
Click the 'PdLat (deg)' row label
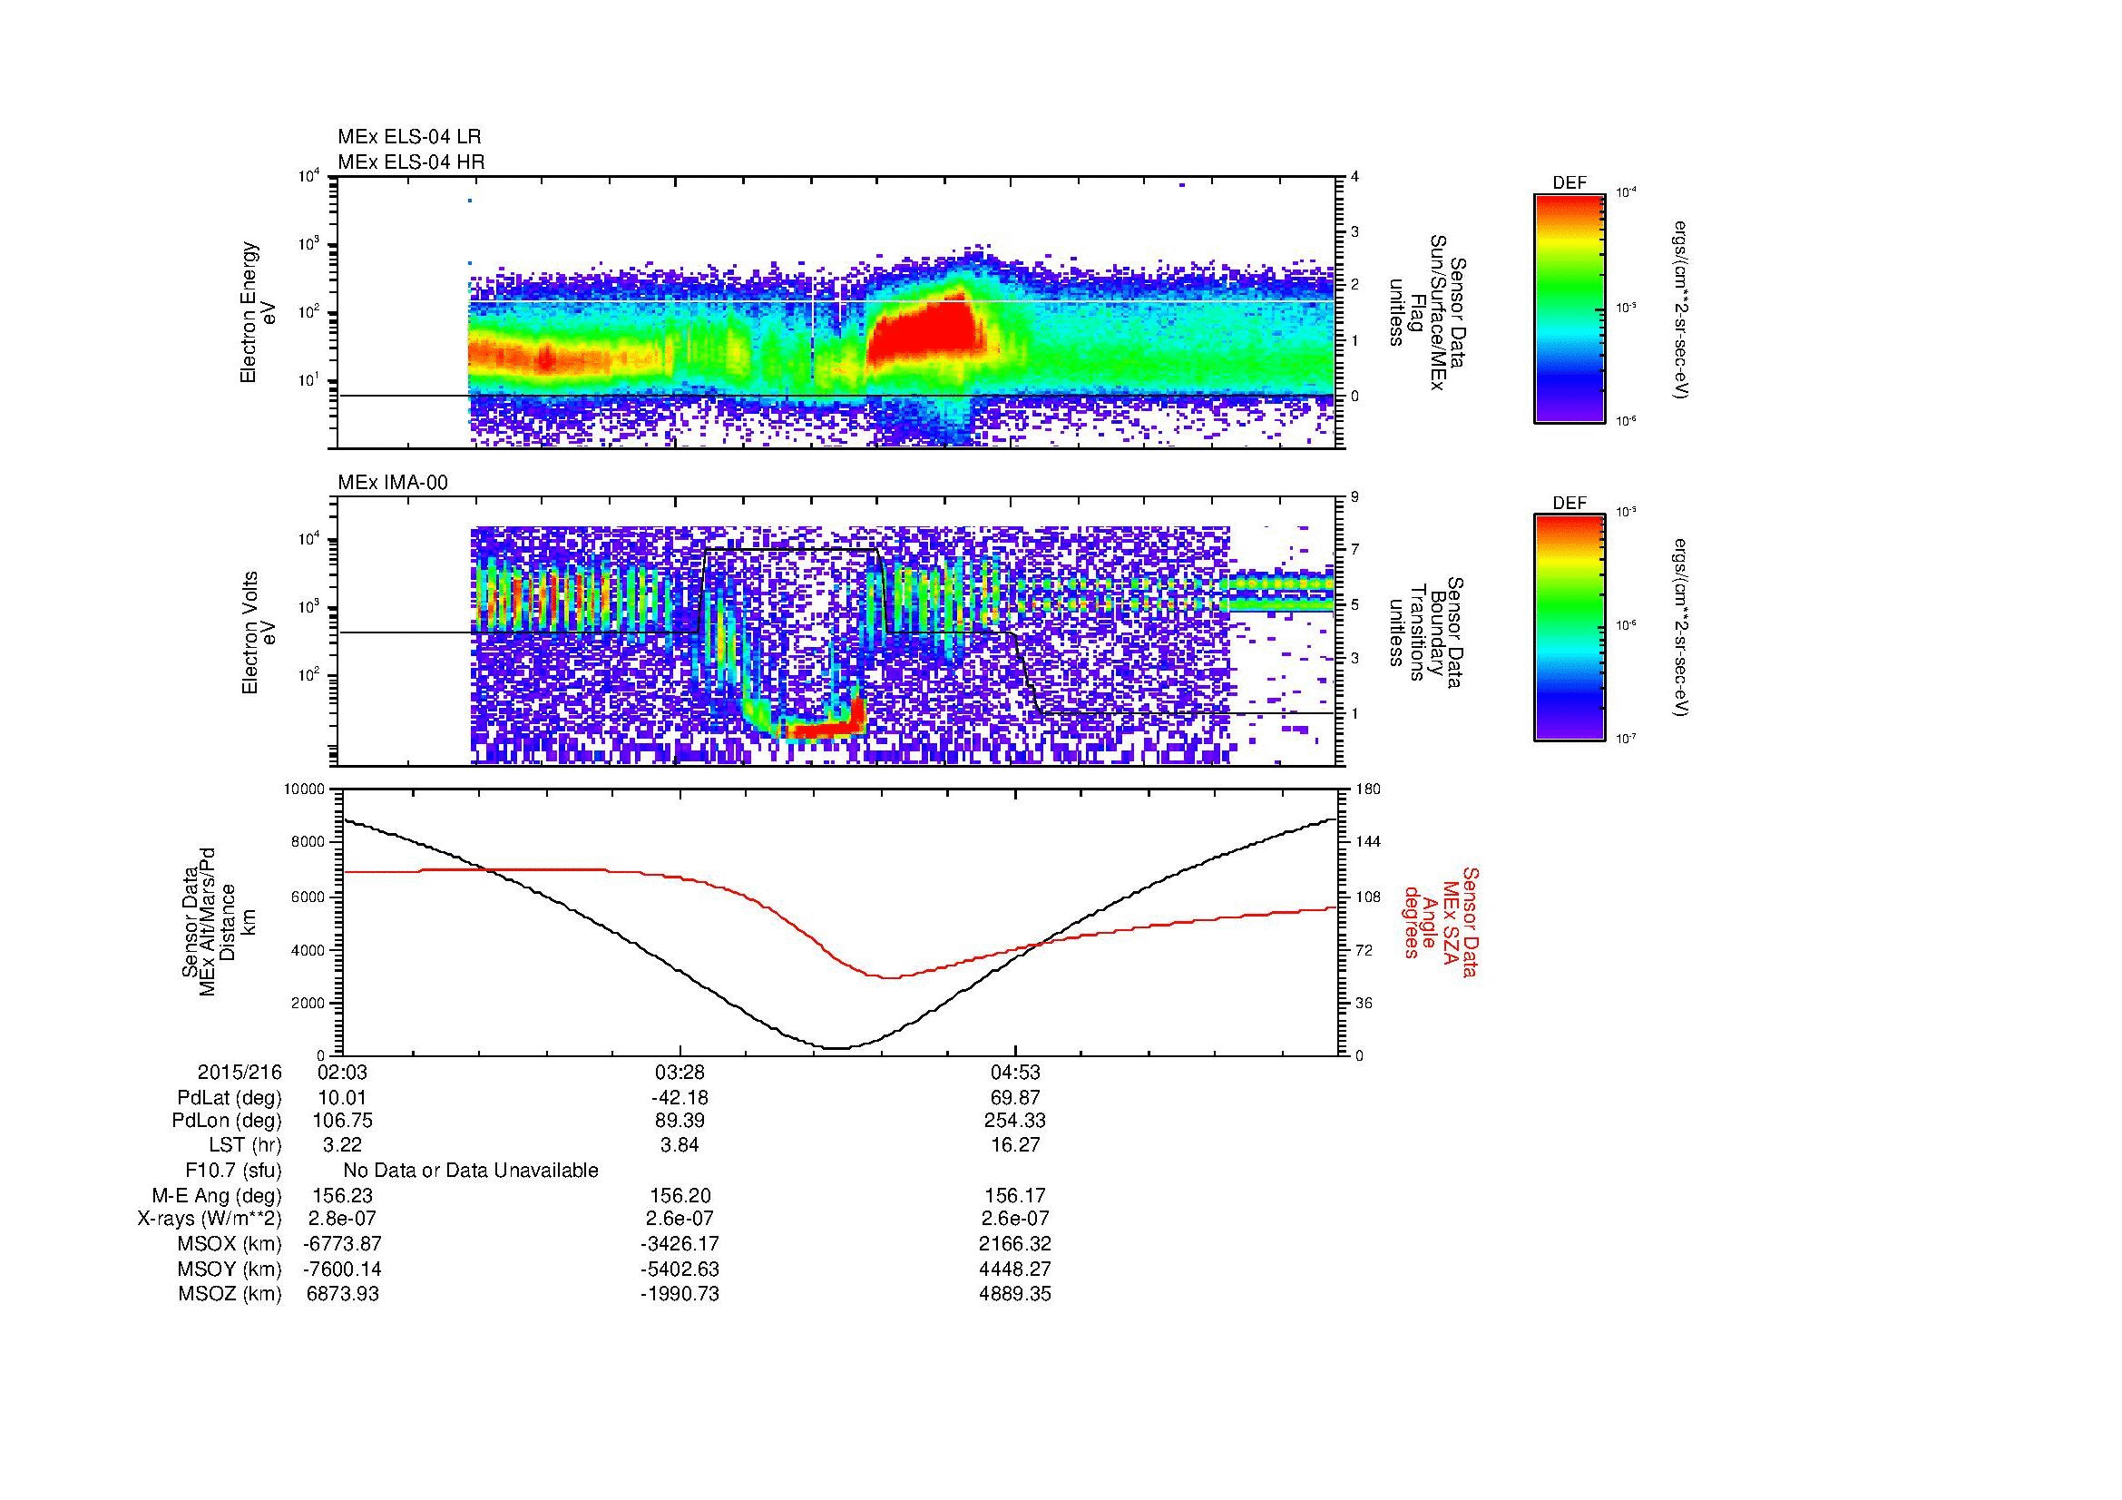coord(230,1098)
